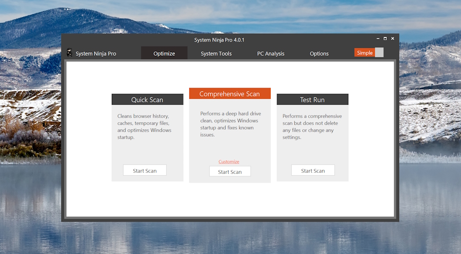
Task: Select the Test Run header
Action: [312, 99]
